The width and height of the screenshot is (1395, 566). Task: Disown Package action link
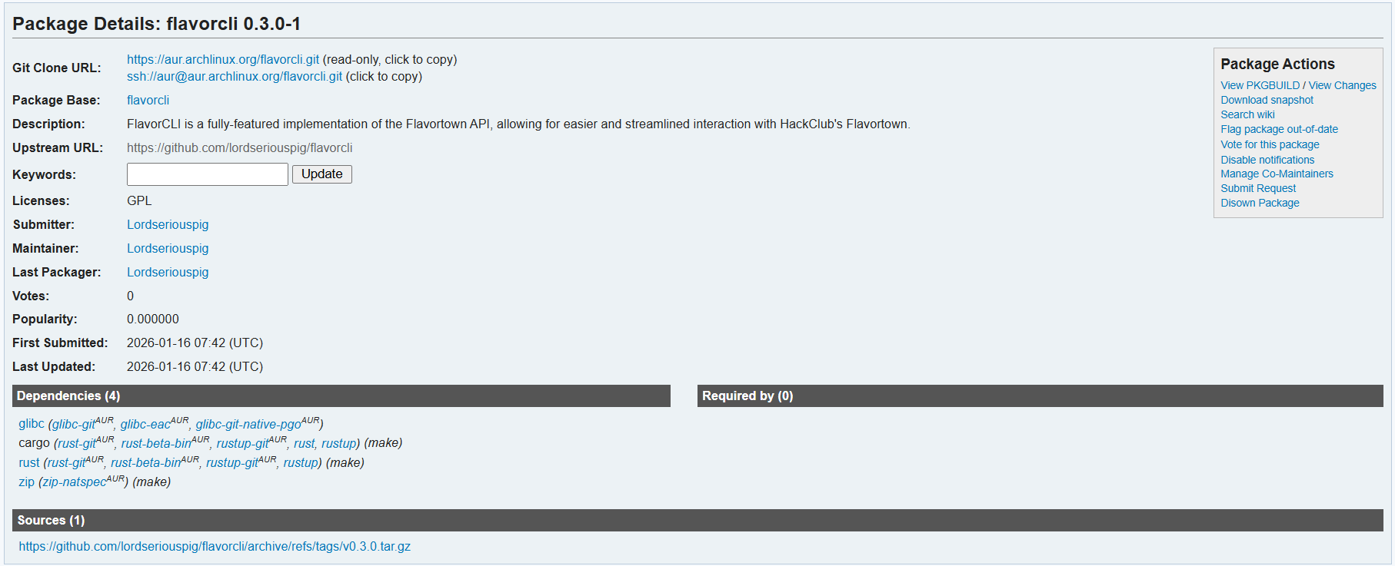[x=1260, y=203]
